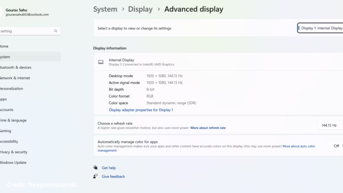Open Gaming settings in sidebar

(x=30, y=131)
